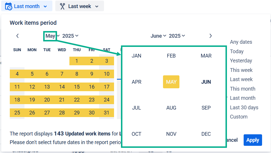Choose AUG in the month picker
271x153 pixels.
tap(171, 108)
